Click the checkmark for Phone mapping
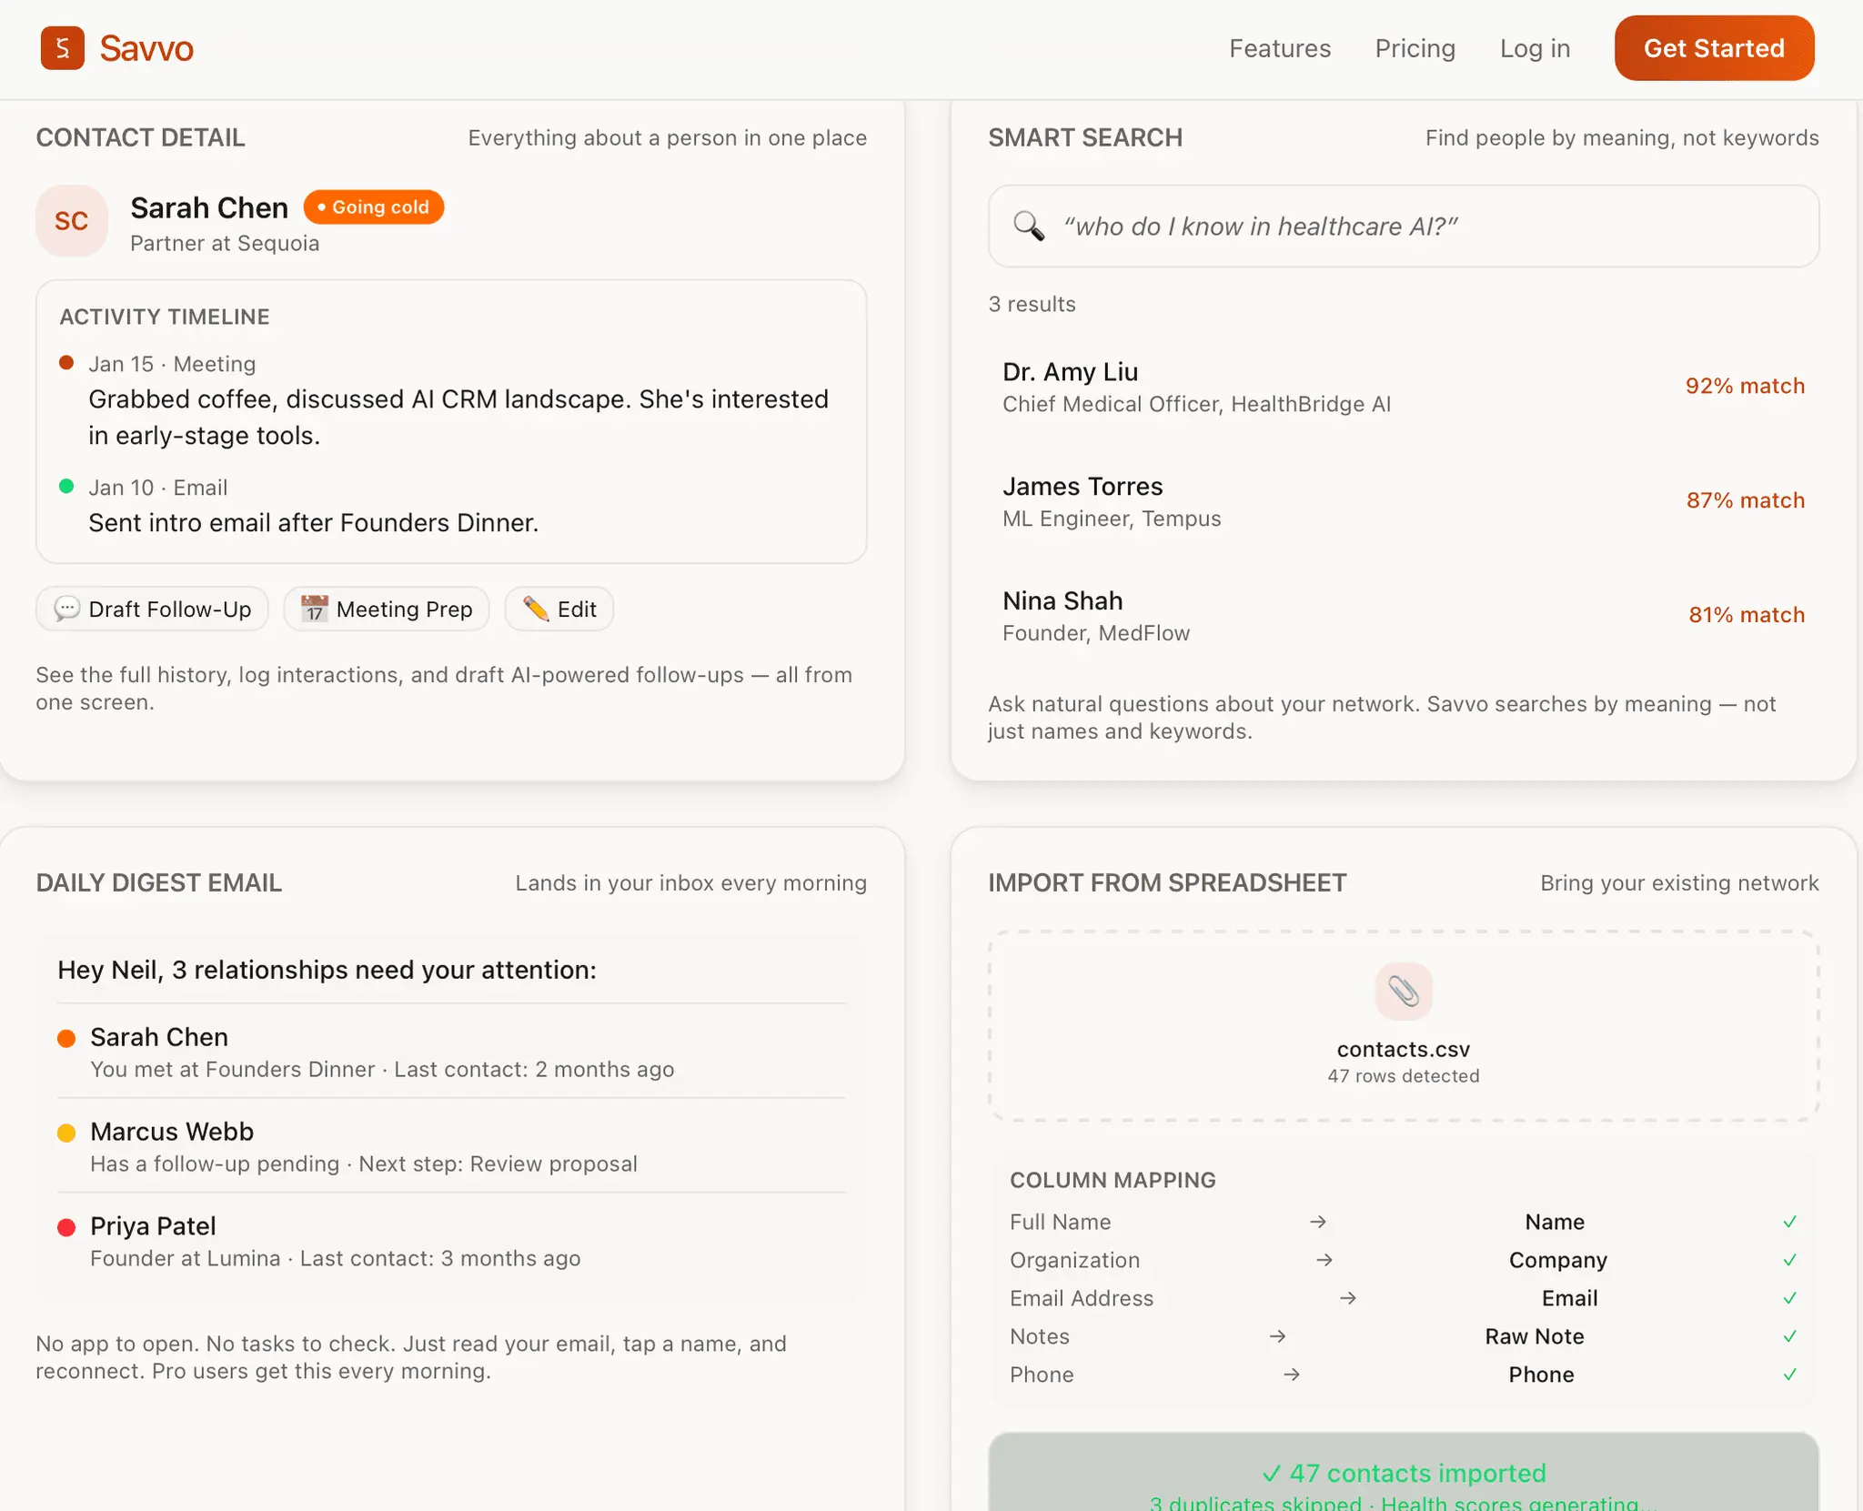 tap(1789, 1375)
